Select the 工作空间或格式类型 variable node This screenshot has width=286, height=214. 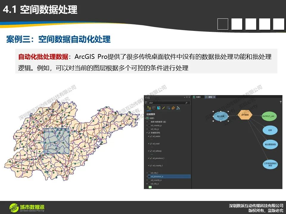pos(270,164)
